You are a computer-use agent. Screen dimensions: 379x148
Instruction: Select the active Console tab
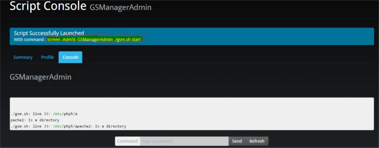pyautogui.click(x=70, y=57)
